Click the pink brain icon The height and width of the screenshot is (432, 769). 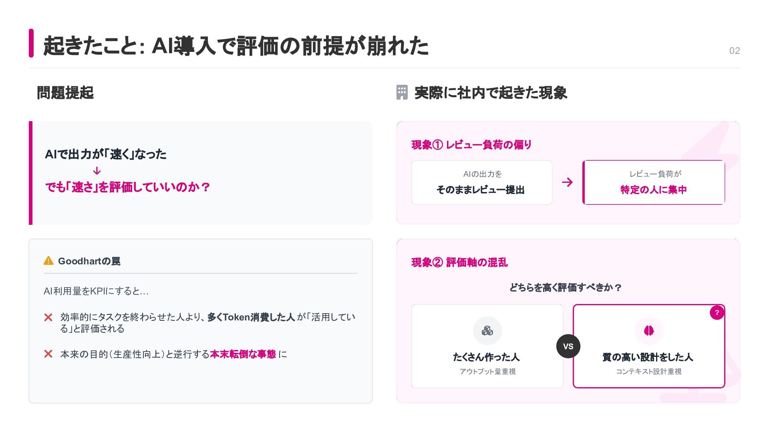click(x=649, y=331)
